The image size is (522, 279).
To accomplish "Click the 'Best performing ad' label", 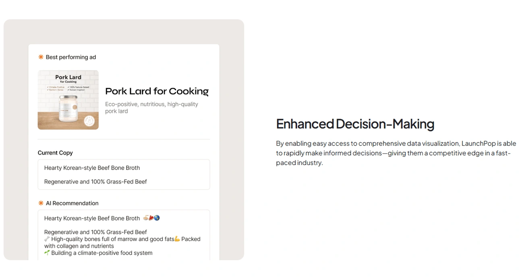I will coord(71,57).
